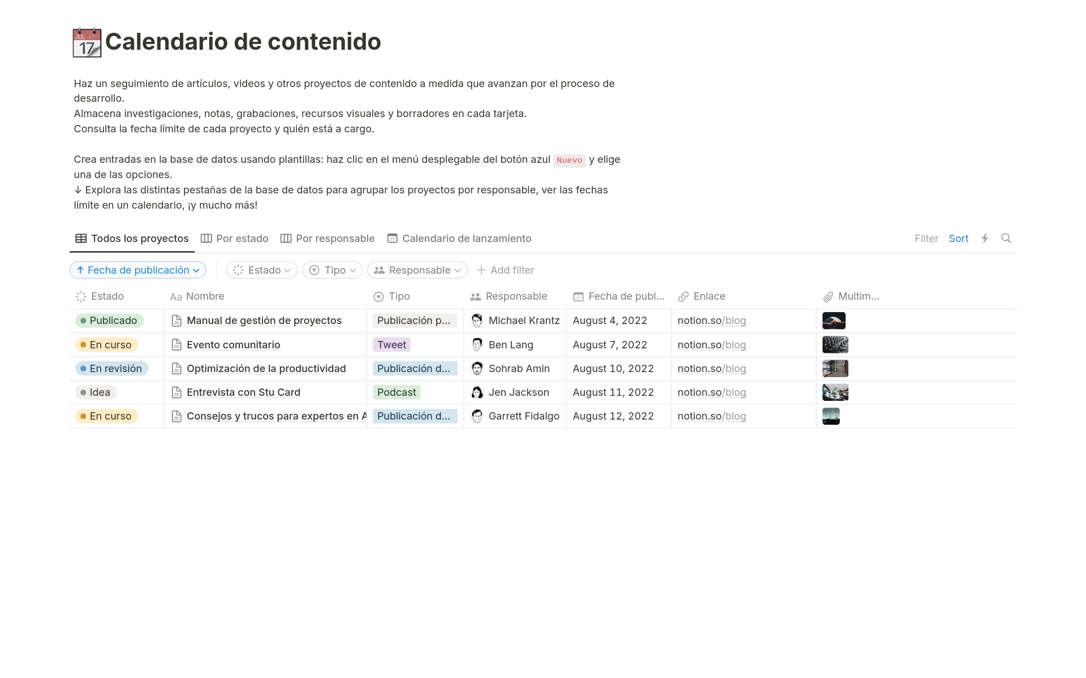This screenshot has height=678, width=1086.
Task: Expand the Estado filter dropdown
Action: point(260,270)
